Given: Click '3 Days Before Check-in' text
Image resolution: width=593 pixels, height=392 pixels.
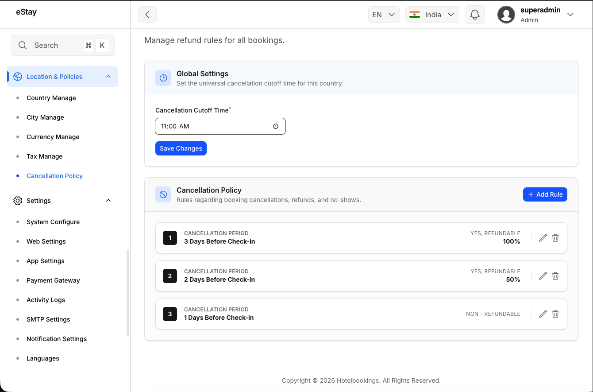Looking at the screenshot, I should 219,242.
